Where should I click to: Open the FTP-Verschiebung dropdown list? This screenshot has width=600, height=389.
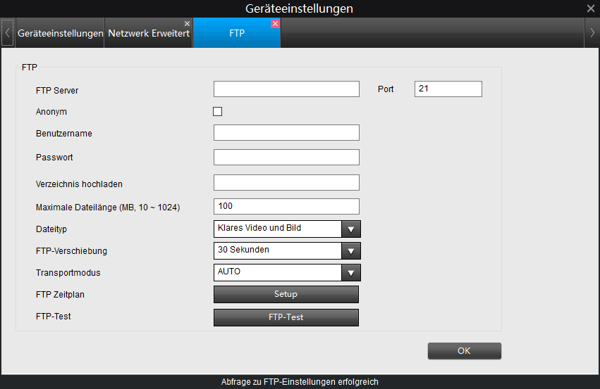[x=350, y=250]
